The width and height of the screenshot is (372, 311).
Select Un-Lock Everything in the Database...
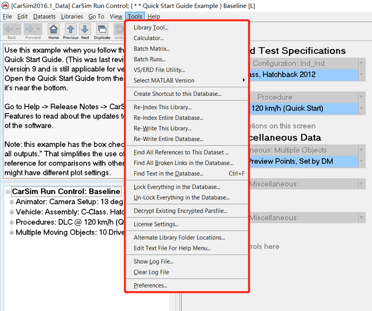(187, 197)
